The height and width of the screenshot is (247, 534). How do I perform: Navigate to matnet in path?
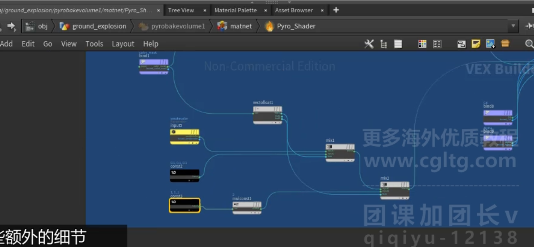241,26
